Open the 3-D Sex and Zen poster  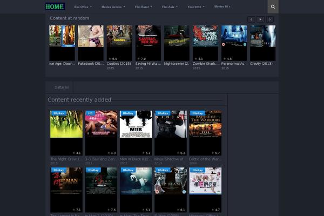tap(101, 133)
